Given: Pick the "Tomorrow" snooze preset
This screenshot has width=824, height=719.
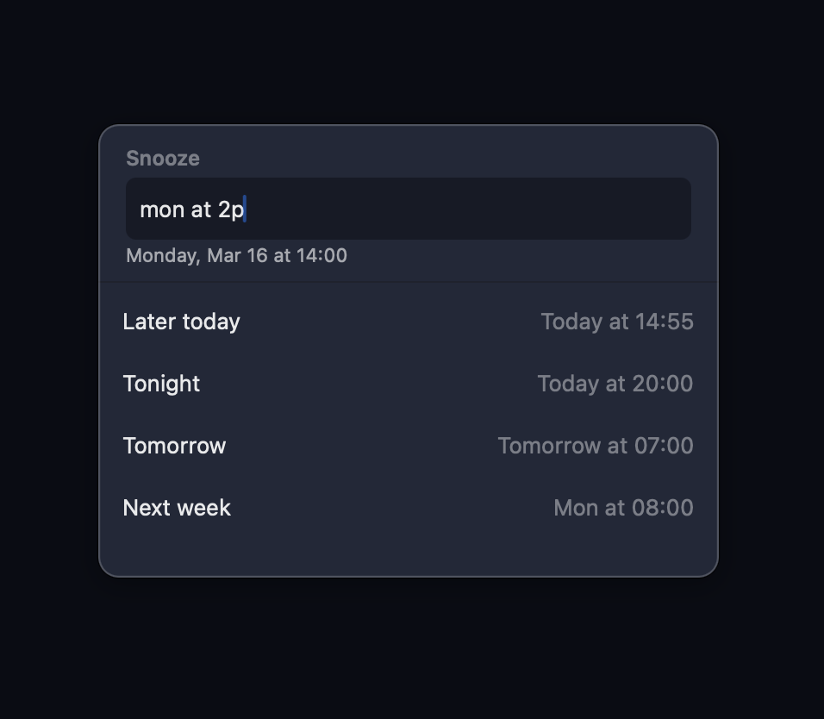Looking at the screenshot, I should pos(174,446).
